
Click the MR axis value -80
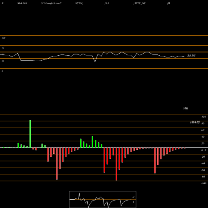click(203, 177)
